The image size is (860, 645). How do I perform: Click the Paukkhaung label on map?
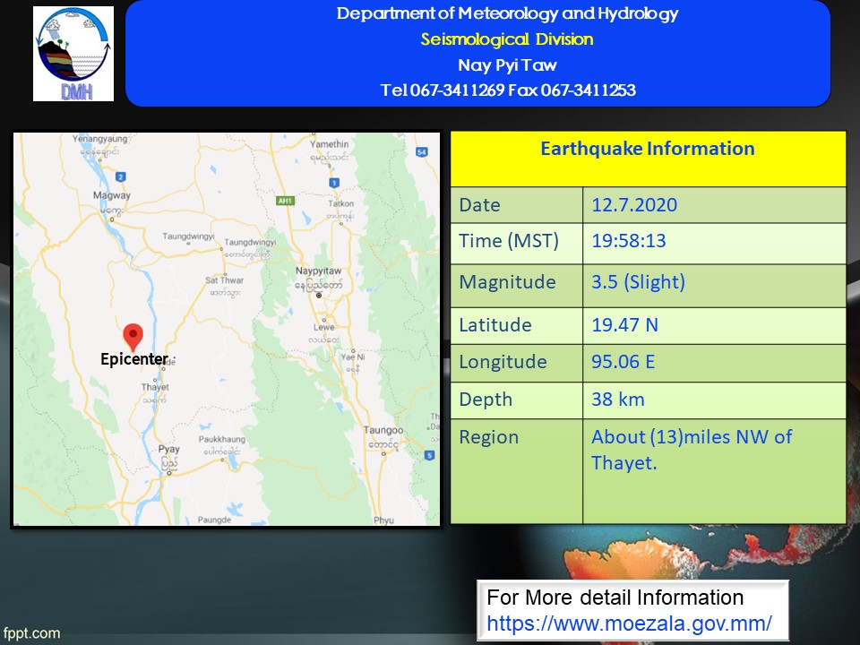pyautogui.click(x=222, y=439)
